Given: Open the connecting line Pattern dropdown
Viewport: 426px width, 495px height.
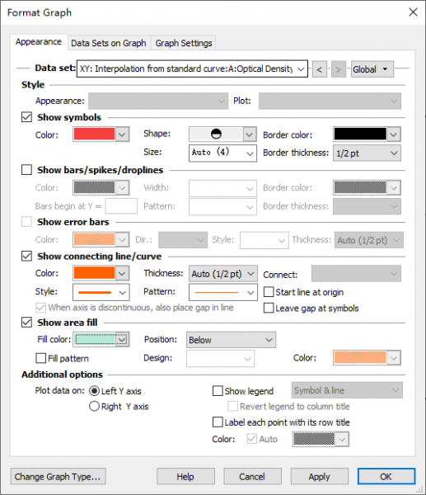Looking at the screenshot, I should pos(223,292).
